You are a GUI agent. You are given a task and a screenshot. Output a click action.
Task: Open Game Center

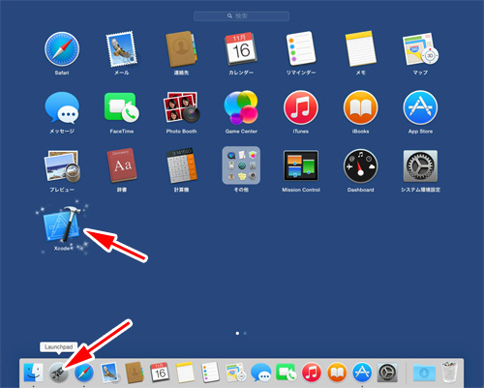pyautogui.click(x=241, y=107)
